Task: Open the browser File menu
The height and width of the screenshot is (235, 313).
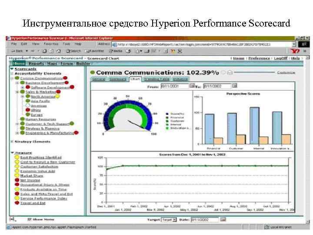Action: point(14,44)
